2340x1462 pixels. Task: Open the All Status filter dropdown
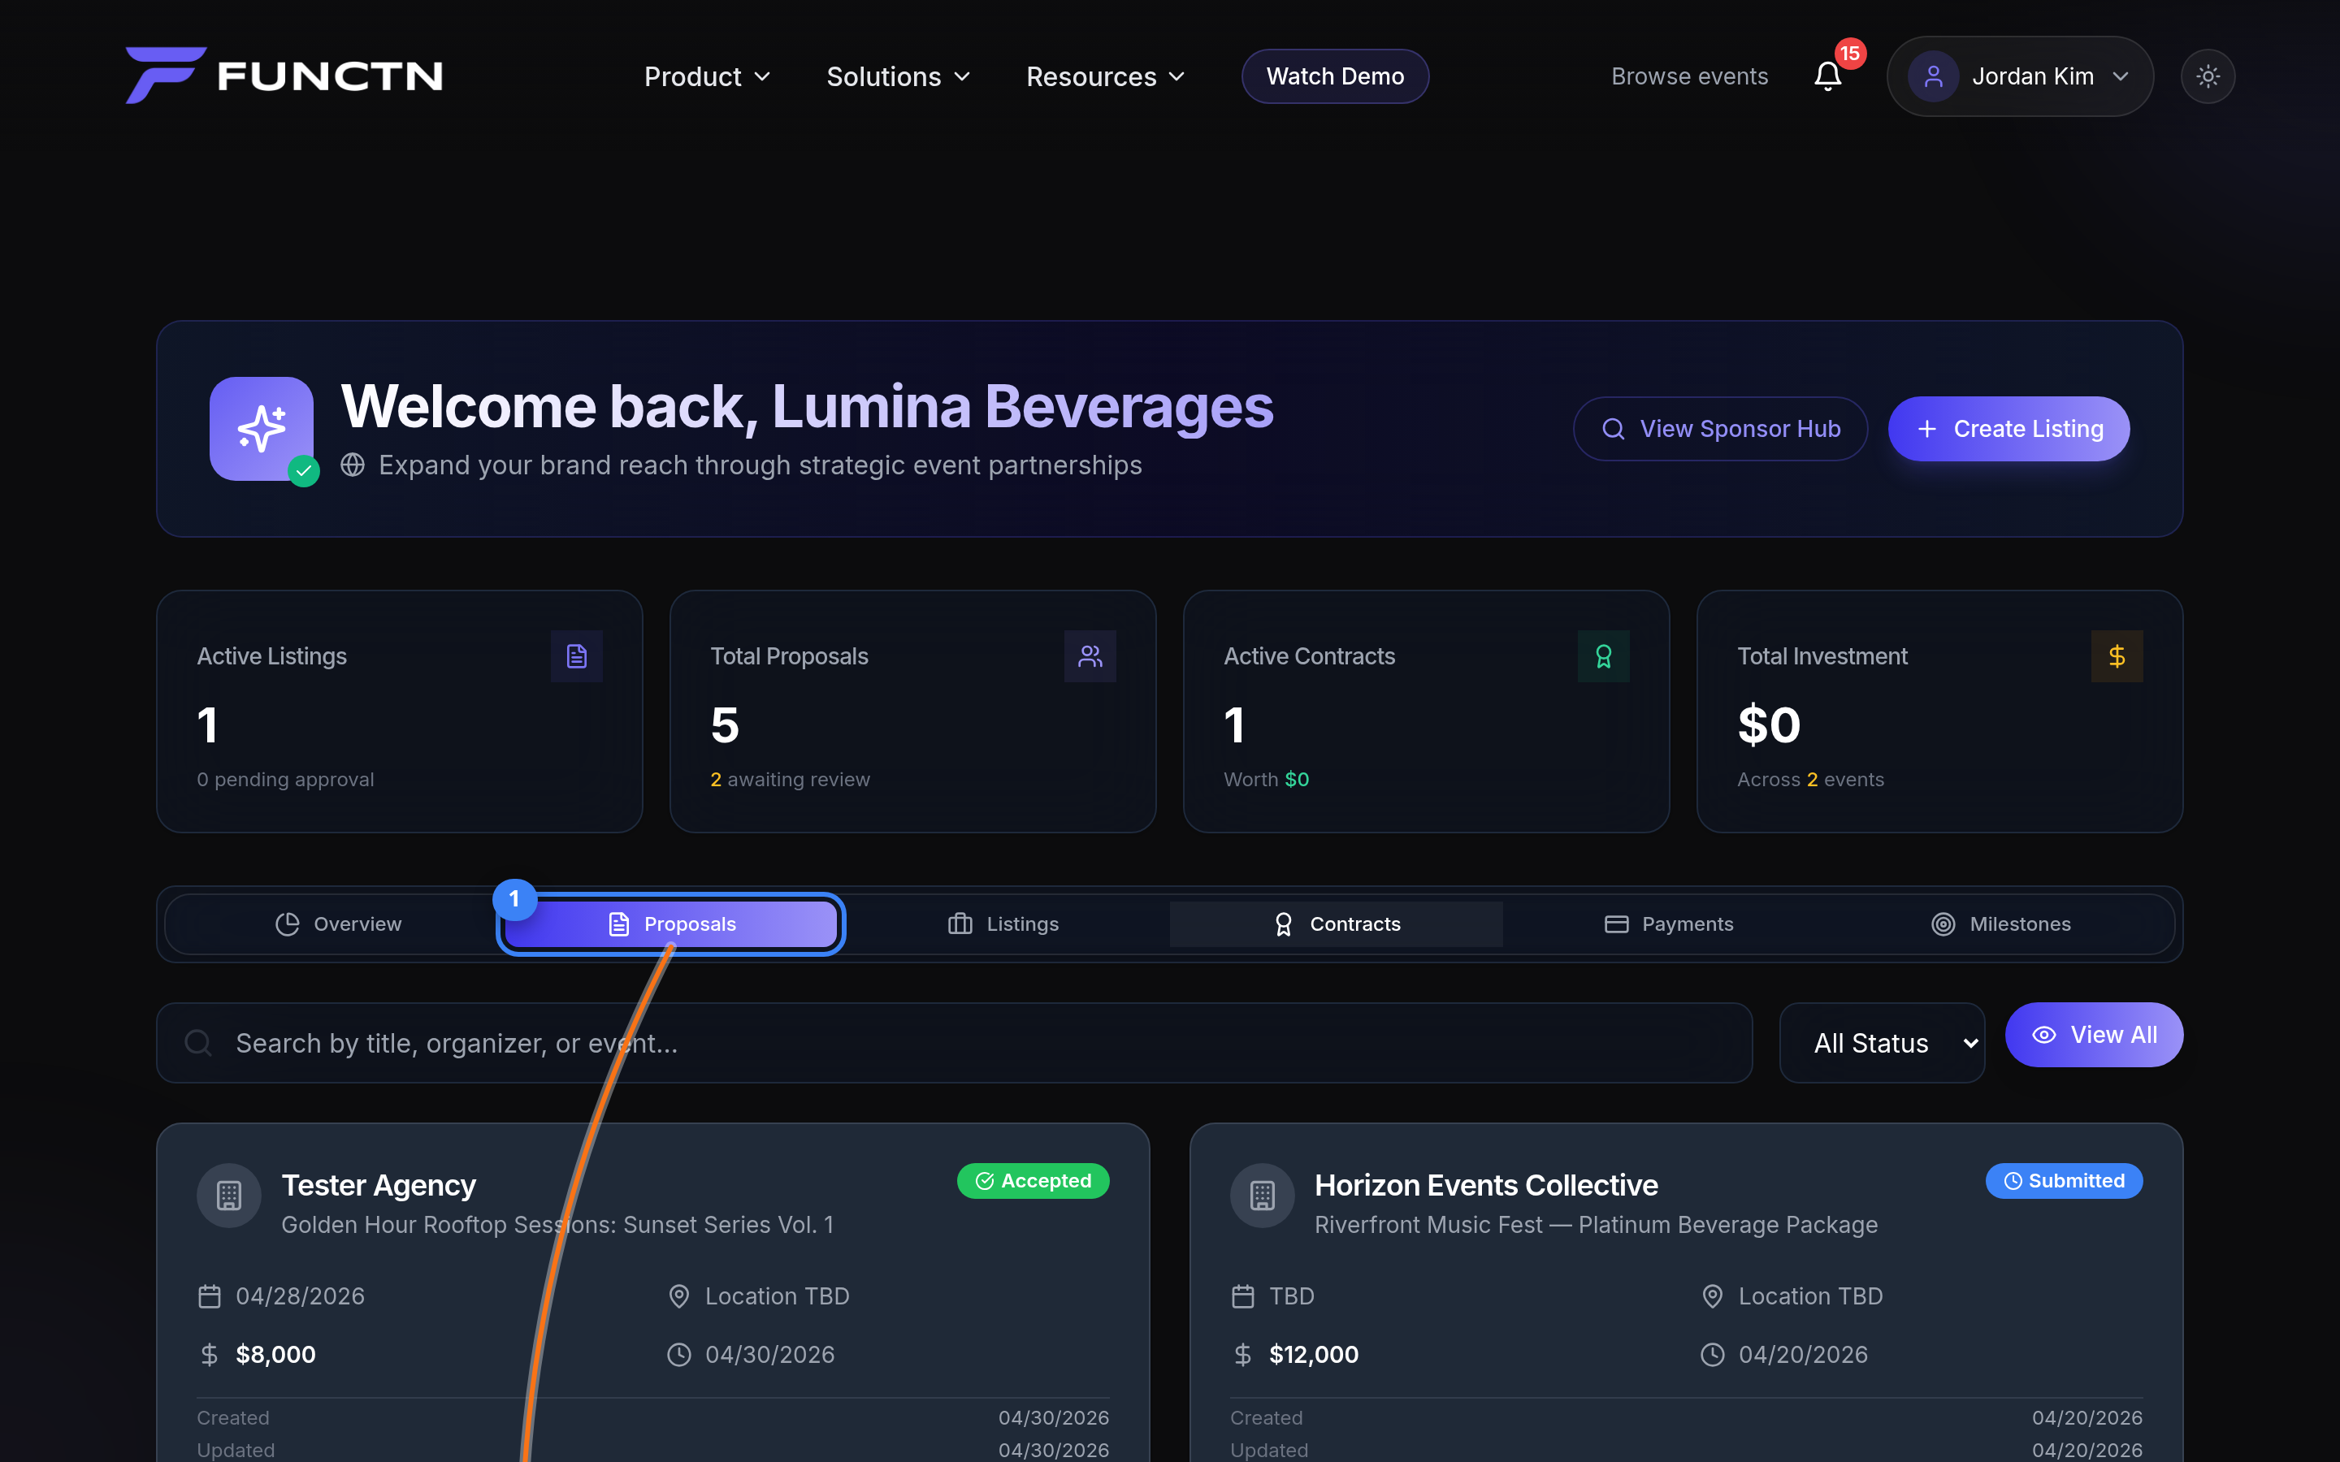1882,1042
